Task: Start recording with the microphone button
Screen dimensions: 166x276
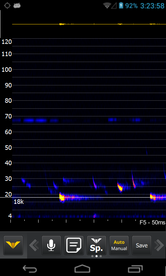Action: pos(51,245)
